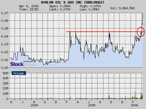Click the 0.06 price axis label
This screenshot has height=109, width=146.
(x=4, y=21)
